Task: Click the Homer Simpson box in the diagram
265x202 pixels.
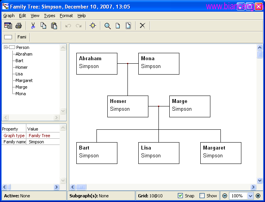Action: click(x=128, y=106)
